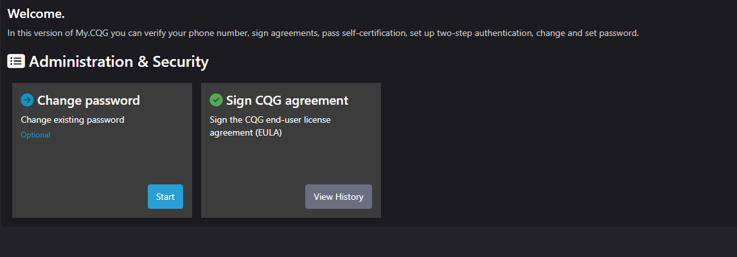The width and height of the screenshot is (737, 257).
Task: Start the Change password process
Action: (165, 197)
